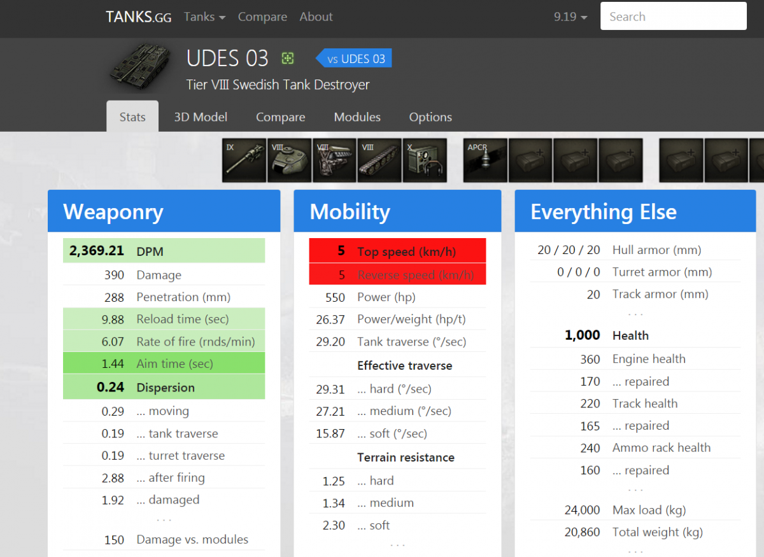Screen dimensions: 764x557
Task: Expand the ellipsis below Ammo rack repaired
Action: click(635, 490)
